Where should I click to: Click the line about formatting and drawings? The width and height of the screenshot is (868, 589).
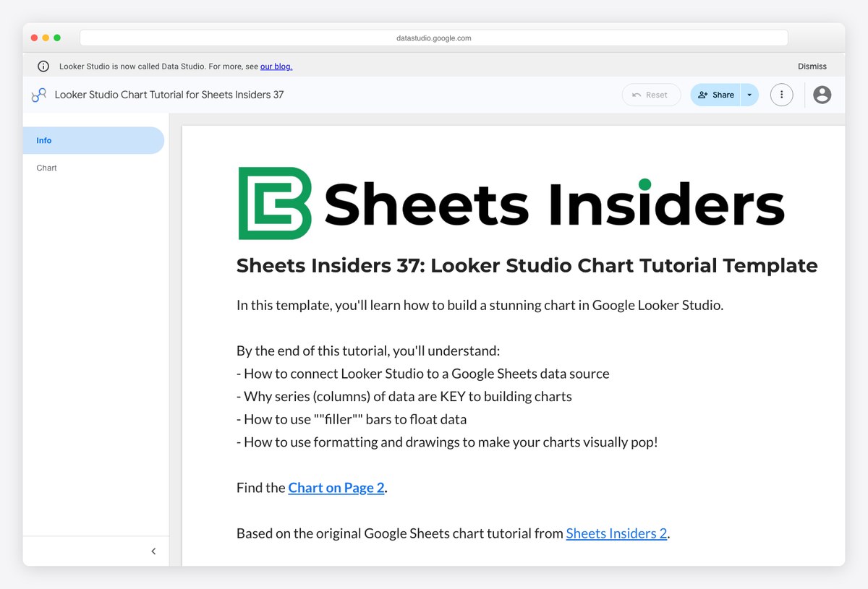pos(447,442)
